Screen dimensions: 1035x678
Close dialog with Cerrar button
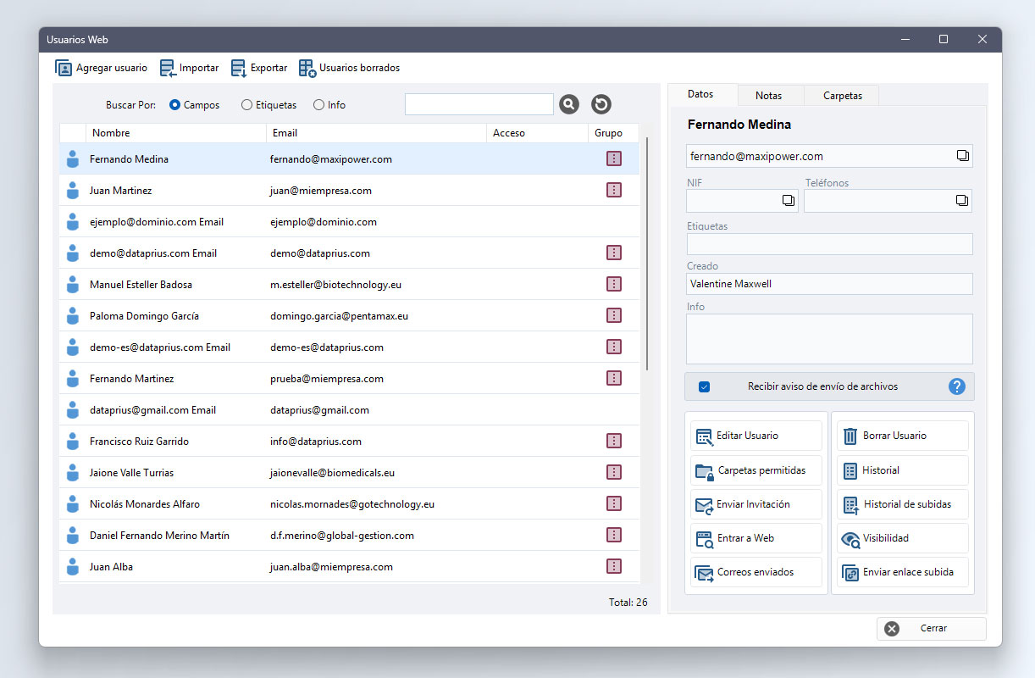pyautogui.click(x=932, y=629)
